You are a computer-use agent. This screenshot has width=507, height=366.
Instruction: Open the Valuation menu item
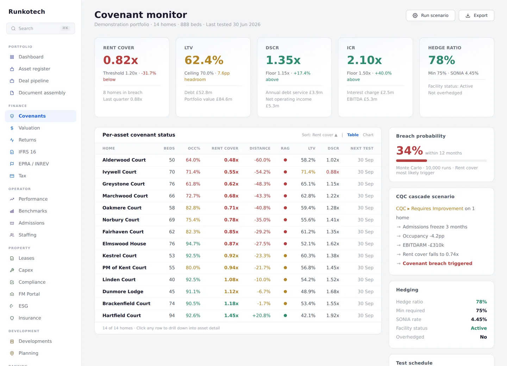(x=40, y=128)
